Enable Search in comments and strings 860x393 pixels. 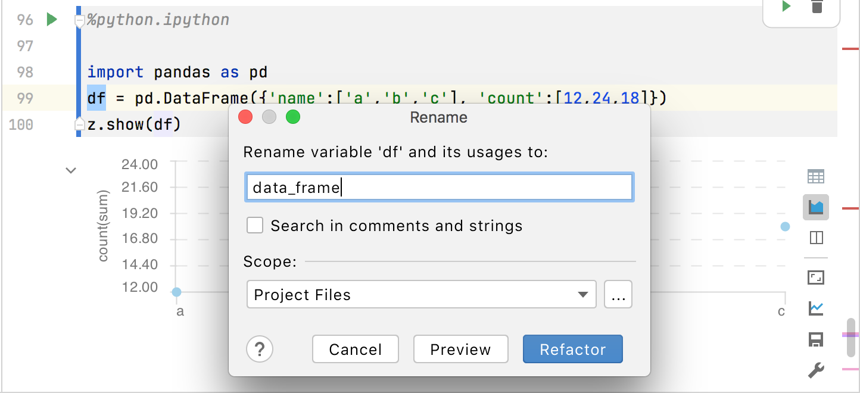coord(255,225)
